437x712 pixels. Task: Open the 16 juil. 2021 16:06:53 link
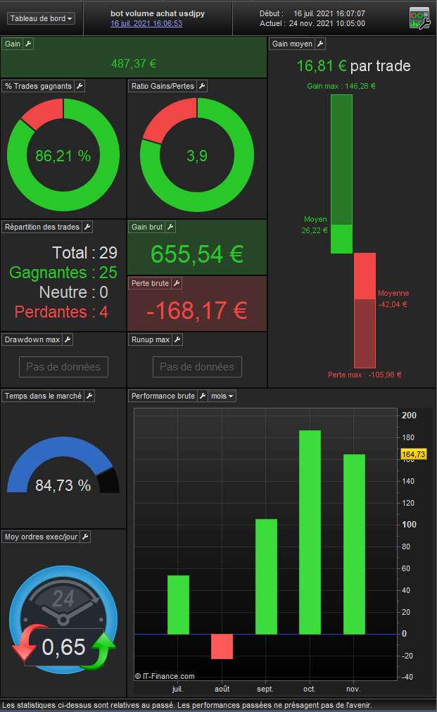point(146,24)
